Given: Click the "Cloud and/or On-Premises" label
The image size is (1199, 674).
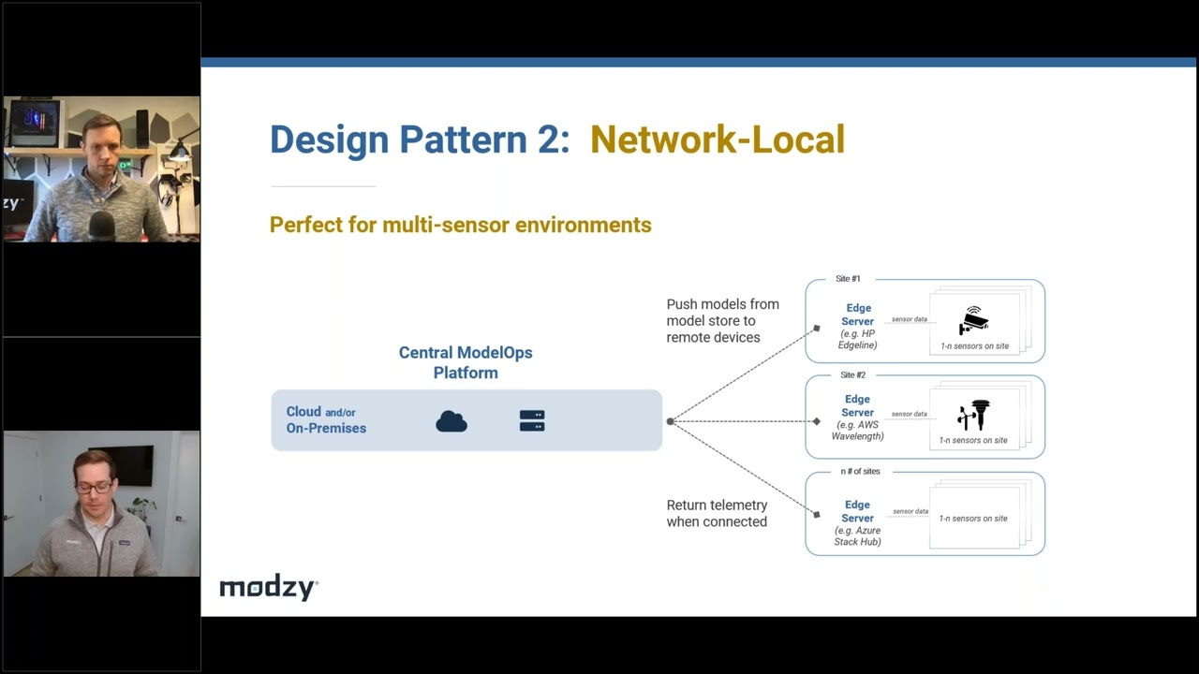Looking at the screenshot, I should coord(326,419).
